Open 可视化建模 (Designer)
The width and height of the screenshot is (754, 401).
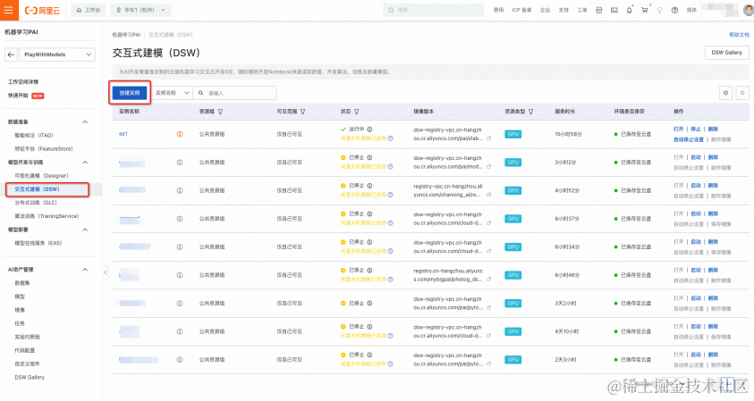coord(41,176)
